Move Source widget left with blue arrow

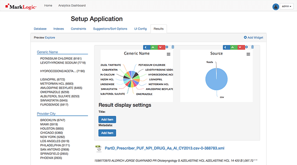[x=226, y=47]
